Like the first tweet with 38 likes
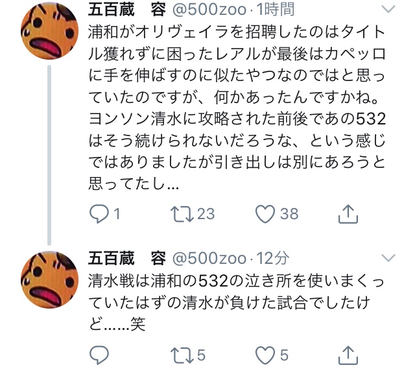The height and width of the screenshot is (376, 415). pyautogui.click(x=265, y=214)
